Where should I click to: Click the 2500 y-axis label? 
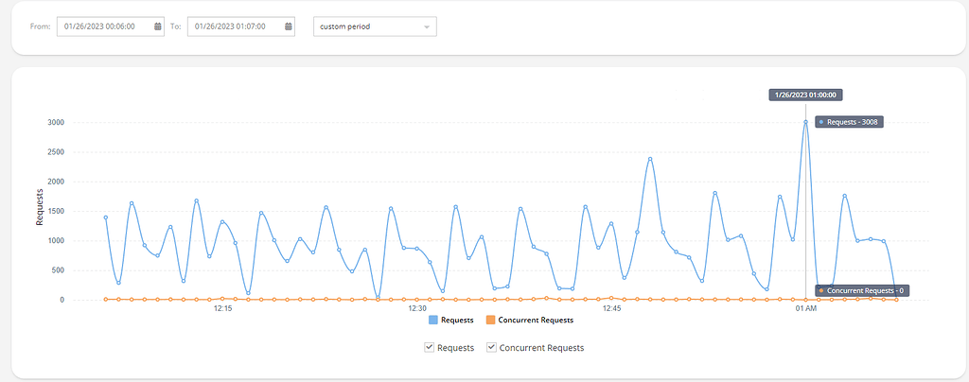[56, 152]
